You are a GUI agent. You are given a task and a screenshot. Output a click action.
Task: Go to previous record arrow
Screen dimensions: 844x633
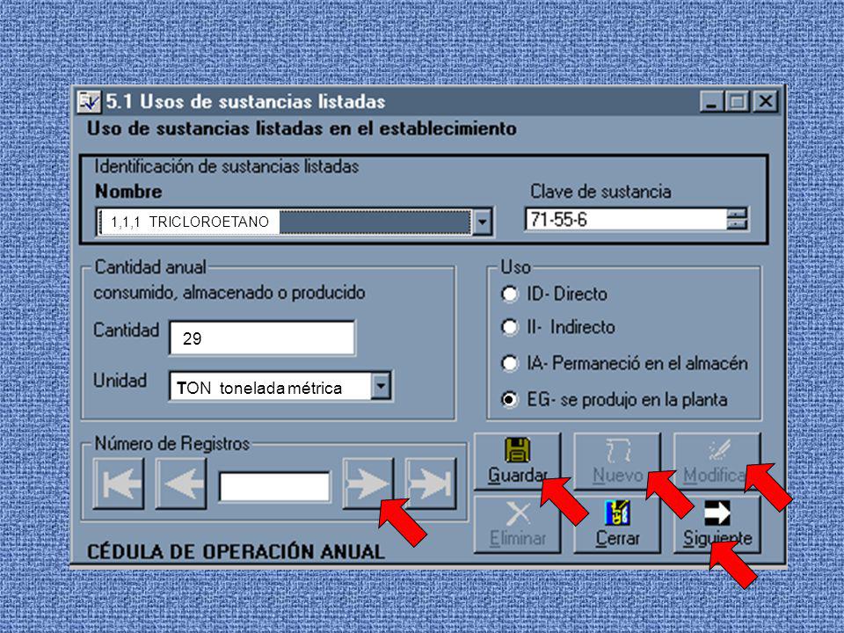[181, 484]
